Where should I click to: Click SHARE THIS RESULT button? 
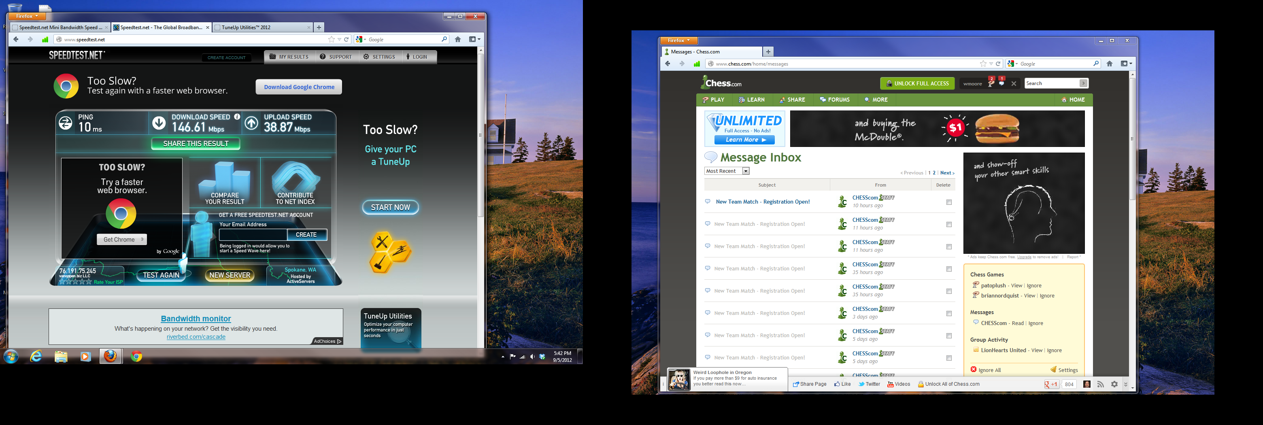(196, 144)
